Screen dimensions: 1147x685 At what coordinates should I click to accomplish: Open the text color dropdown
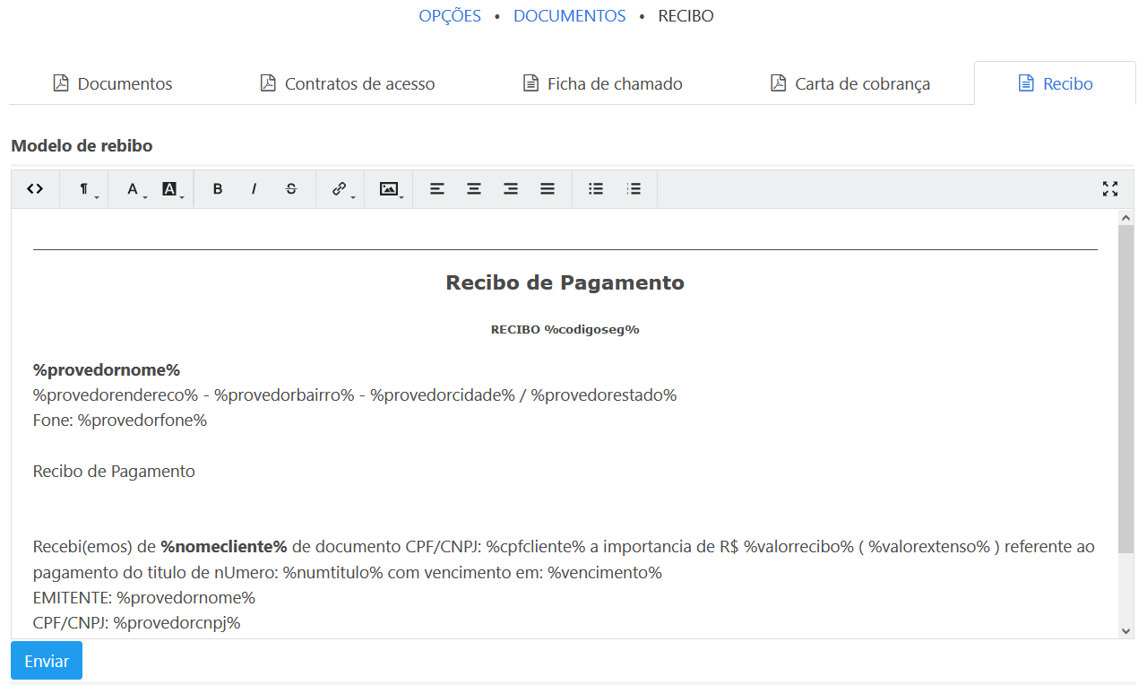tap(134, 189)
